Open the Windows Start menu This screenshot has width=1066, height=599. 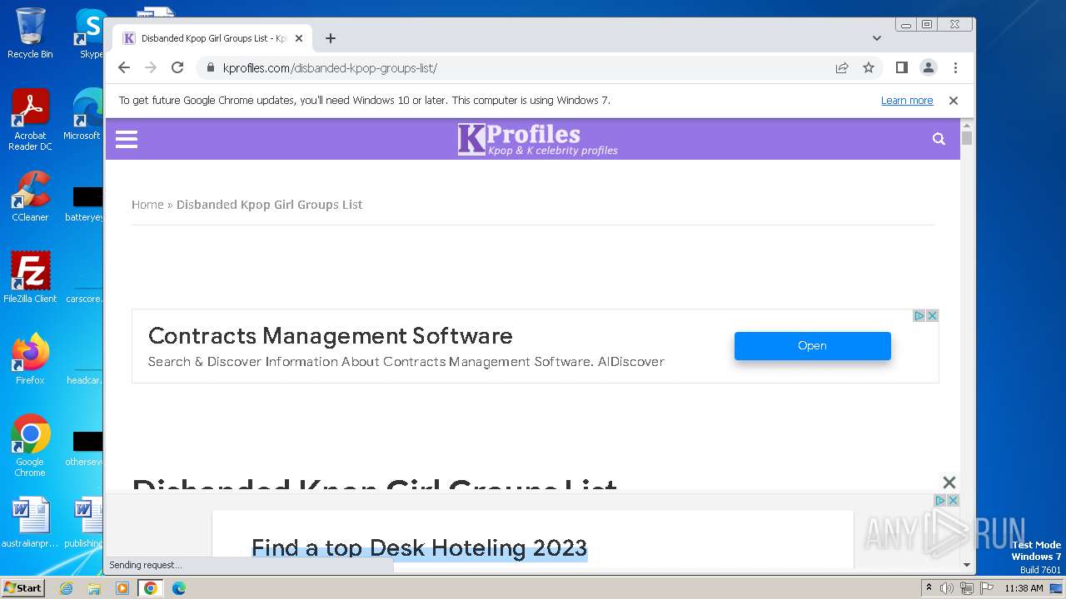22,588
